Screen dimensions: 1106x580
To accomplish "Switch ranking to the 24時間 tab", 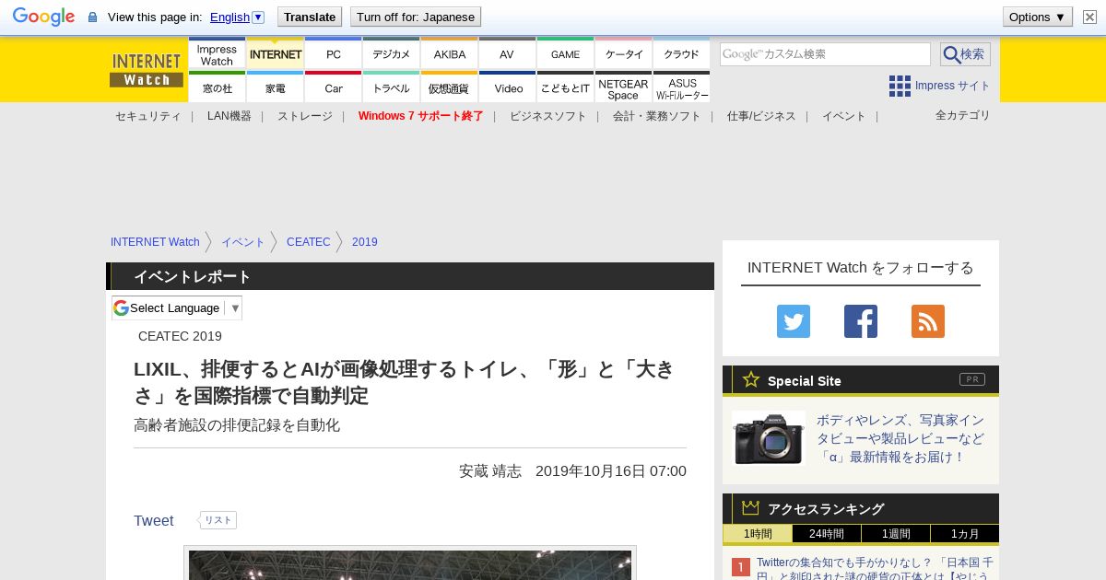I will (826, 534).
